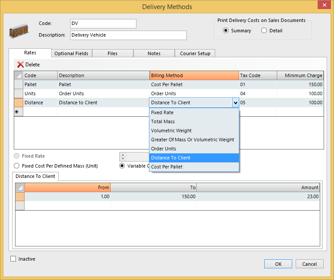Click the rates grid select-all corner
The height and width of the screenshot is (280, 334).
[x=19, y=75]
